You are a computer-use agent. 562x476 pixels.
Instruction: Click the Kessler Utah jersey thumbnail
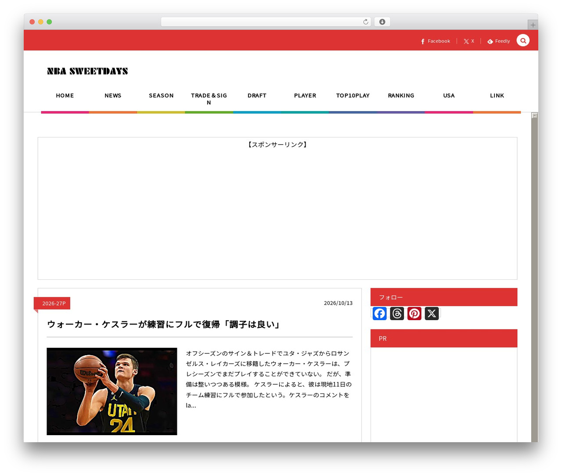[112, 391]
